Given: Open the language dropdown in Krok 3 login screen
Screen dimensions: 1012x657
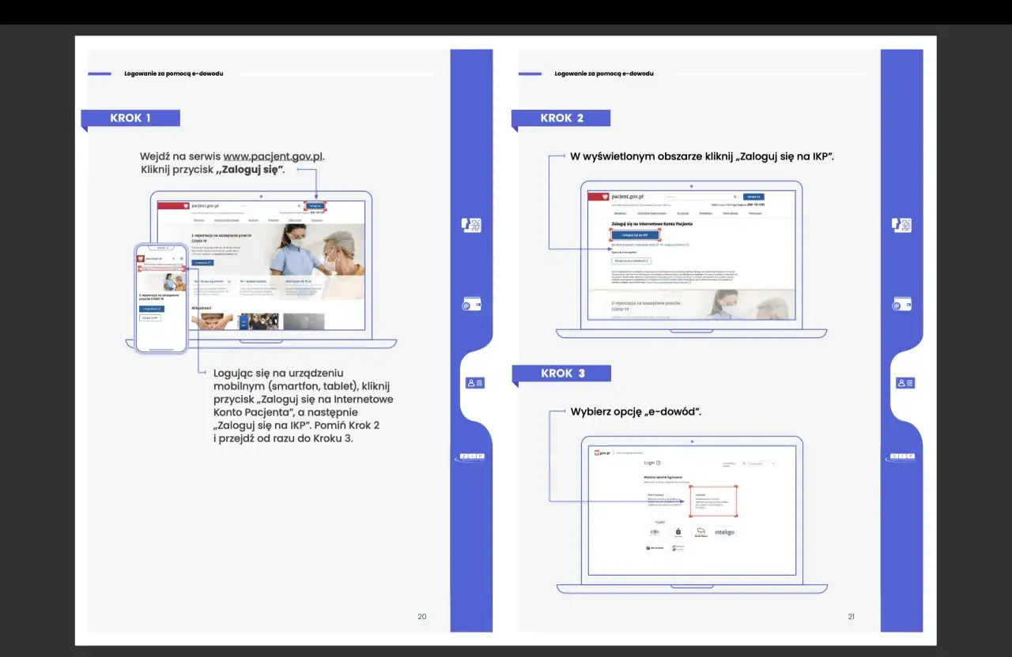Looking at the screenshot, I should tap(760, 464).
